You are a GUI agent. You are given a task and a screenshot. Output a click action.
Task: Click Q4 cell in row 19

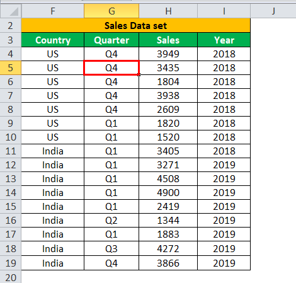coord(111,263)
